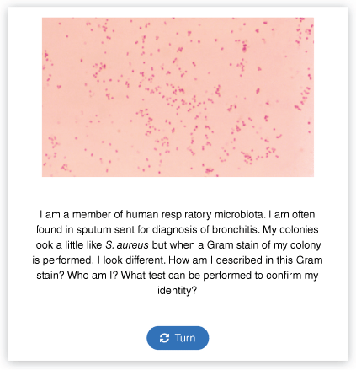
Task: Click the italic 'S. aureus' text
Action: pyautogui.click(x=127, y=245)
